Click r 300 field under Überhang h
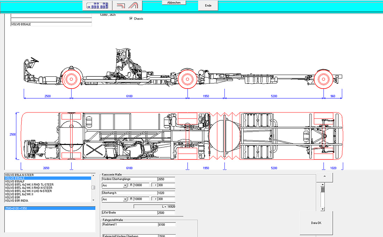The width and height of the screenshot is (383, 237). pyautogui.click(x=166, y=199)
